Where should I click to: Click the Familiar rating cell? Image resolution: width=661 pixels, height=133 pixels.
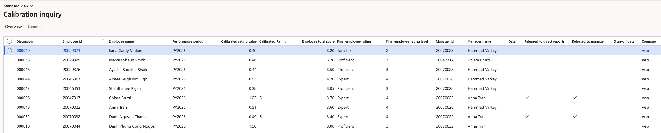tap(344, 51)
